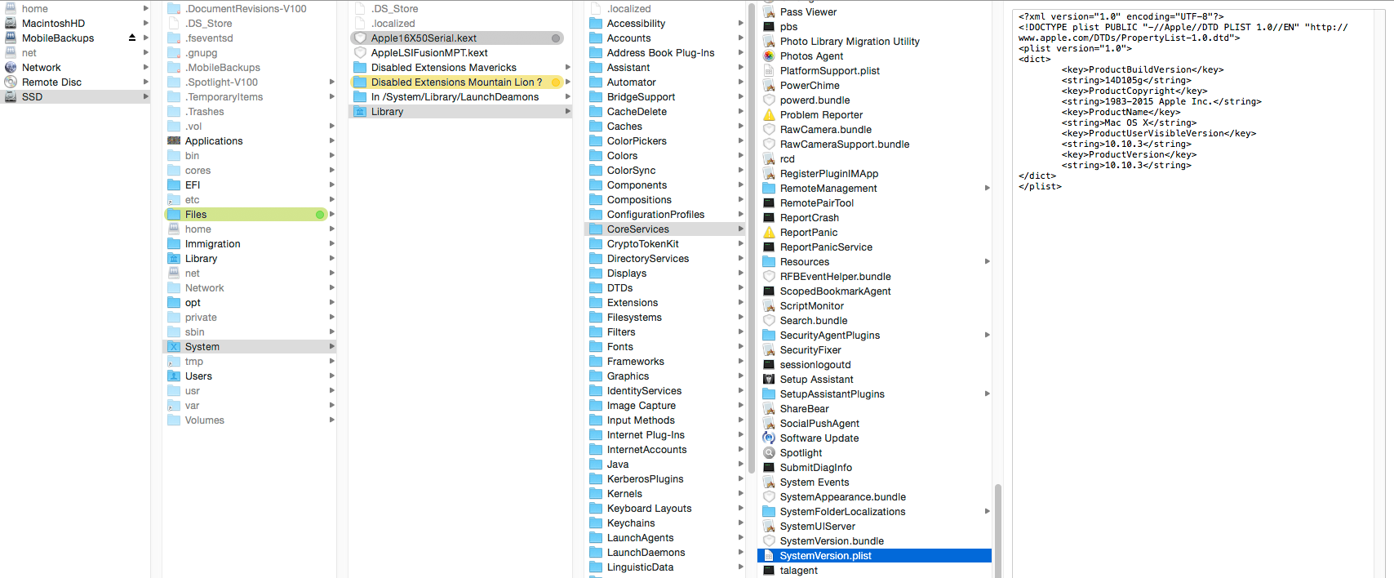Click the Applications folder icon

pos(174,141)
